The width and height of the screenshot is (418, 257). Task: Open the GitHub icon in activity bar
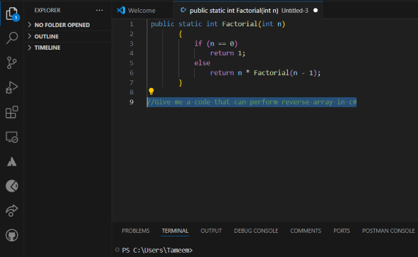pos(11,236)
